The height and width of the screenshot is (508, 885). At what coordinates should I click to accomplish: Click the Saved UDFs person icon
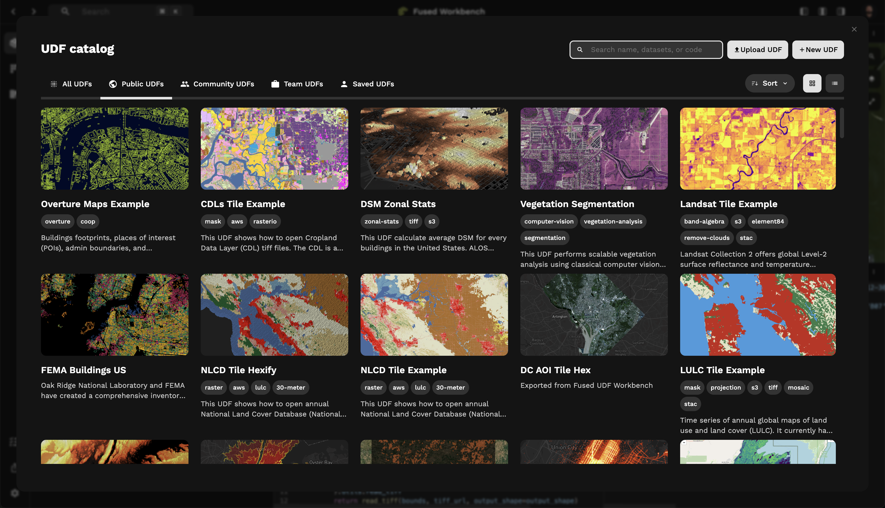[x=344, y=84]
